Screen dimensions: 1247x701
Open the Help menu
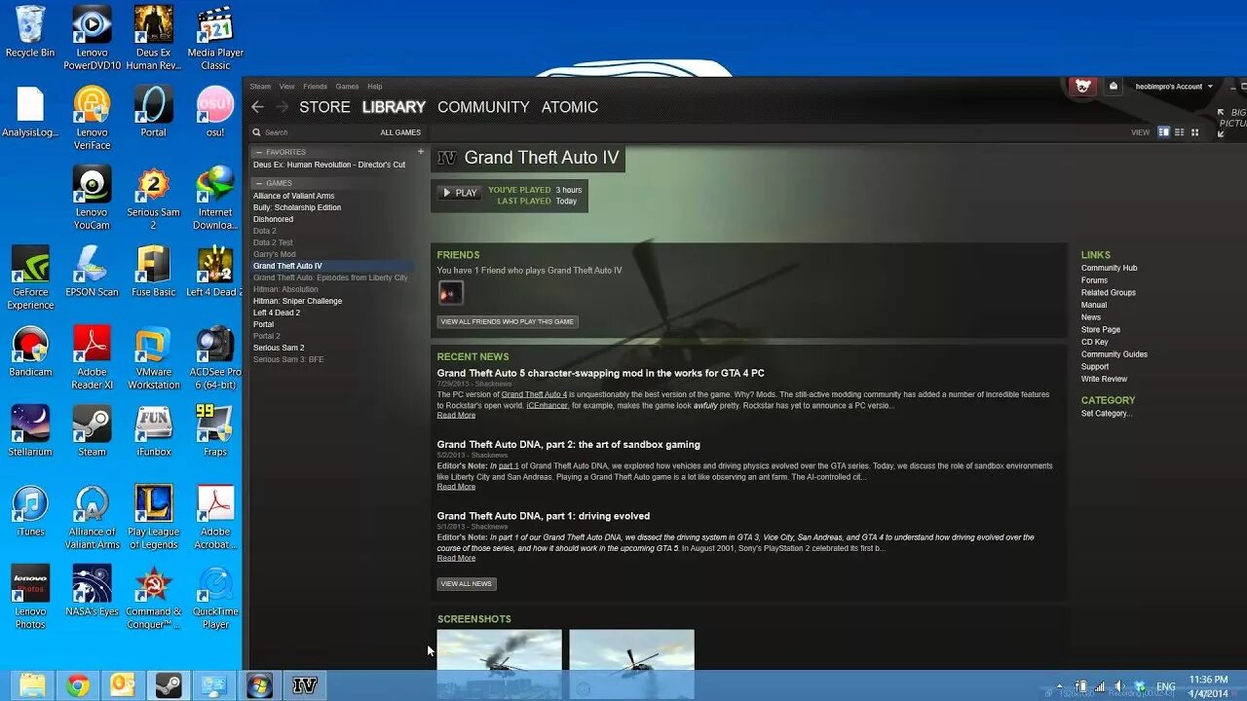(x=375, y=87)
